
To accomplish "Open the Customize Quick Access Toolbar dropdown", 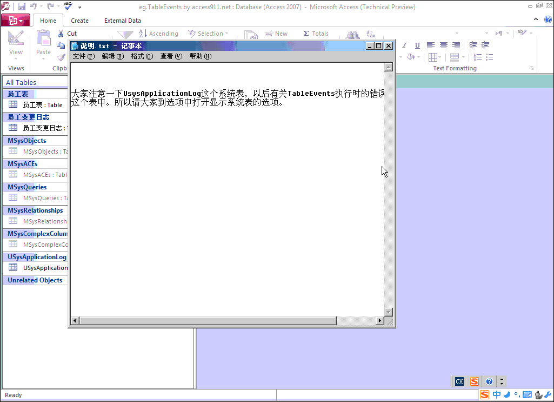I will click(x=80, y=6).
